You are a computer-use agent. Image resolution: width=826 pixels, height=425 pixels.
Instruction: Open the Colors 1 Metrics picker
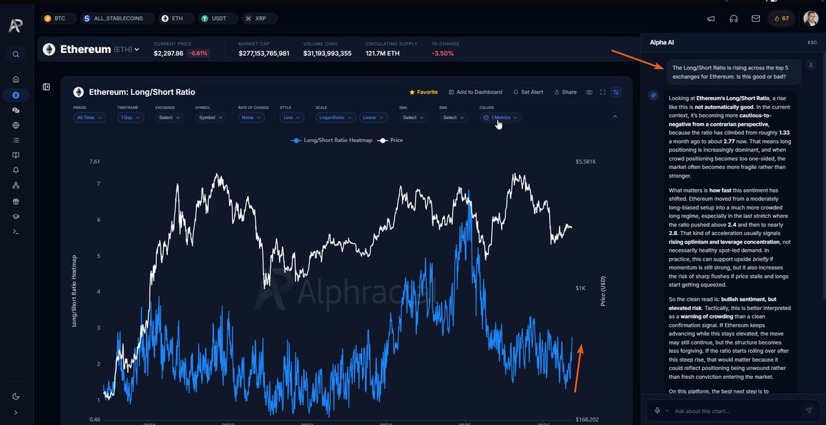tap(500, 118)
